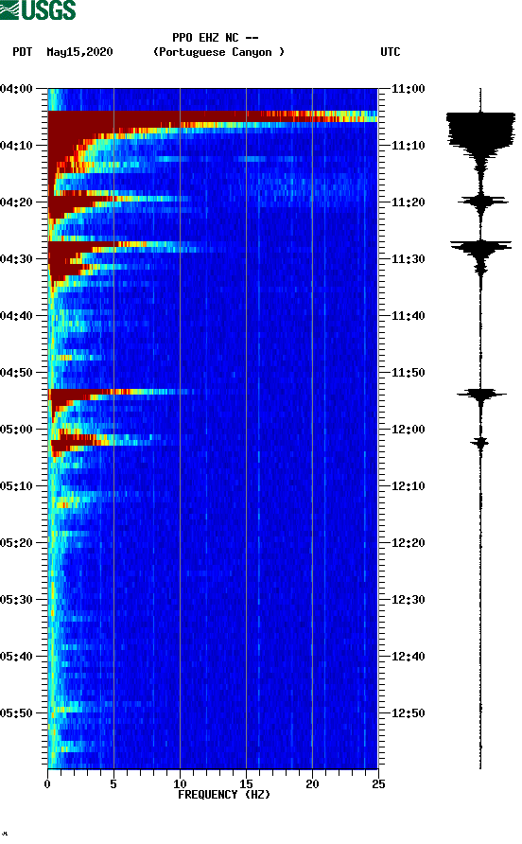This screenshot has height=844, width=522.
Task: Click the '11:00' UTC time label
Action: click(x=408, y=89)
